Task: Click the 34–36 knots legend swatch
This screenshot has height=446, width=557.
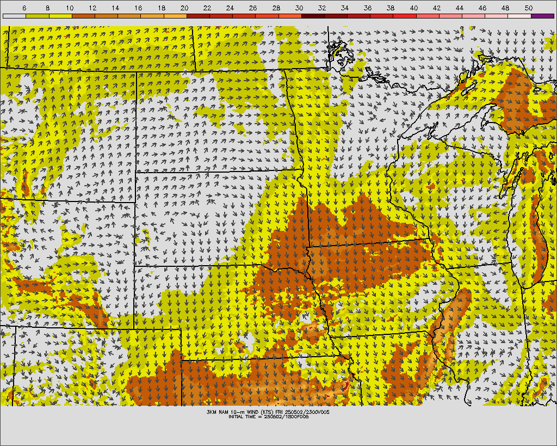Action: click(x=359, y=16)
